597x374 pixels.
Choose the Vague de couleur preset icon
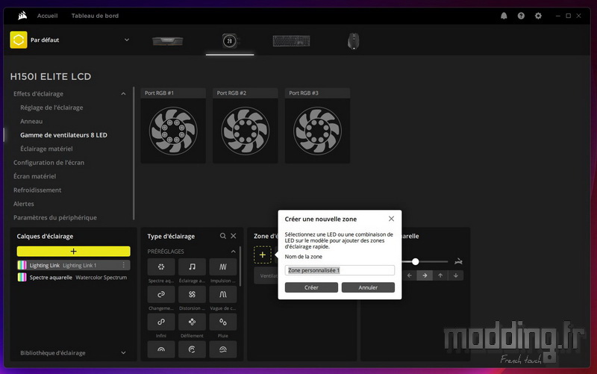click(222, 294)
